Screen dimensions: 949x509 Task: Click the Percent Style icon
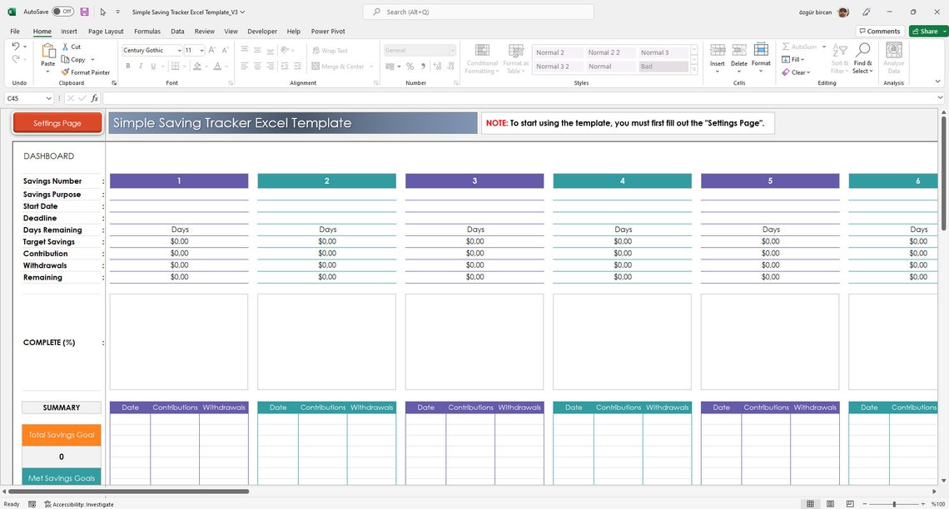point(410,67)
